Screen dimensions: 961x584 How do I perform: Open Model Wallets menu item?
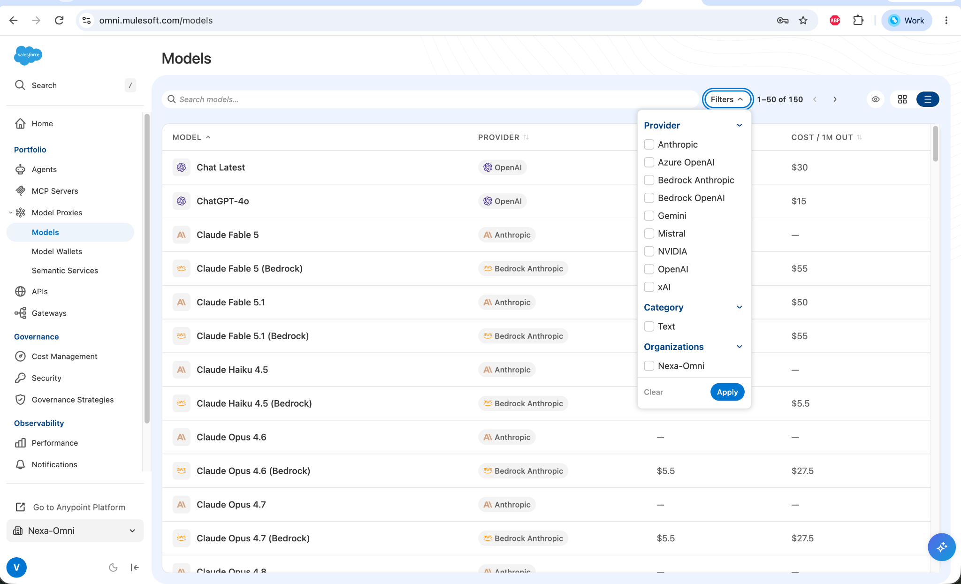click(x=57, y=251)
